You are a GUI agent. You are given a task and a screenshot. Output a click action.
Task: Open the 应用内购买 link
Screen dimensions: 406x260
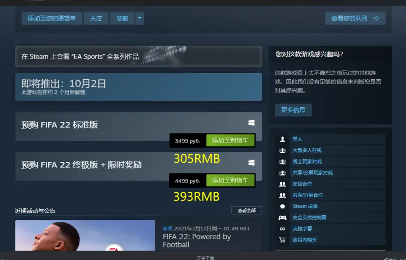pos(304,240)
